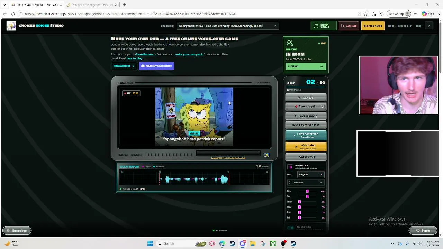The image size is (443, 249).
Task: Click the room avatar icon in the In Room card
Action: [290, 43]
